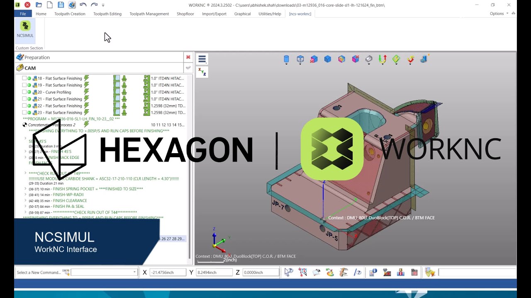
Task: Expand the CHECK RUN OUT OF T44 group
Action: [25, 212]
